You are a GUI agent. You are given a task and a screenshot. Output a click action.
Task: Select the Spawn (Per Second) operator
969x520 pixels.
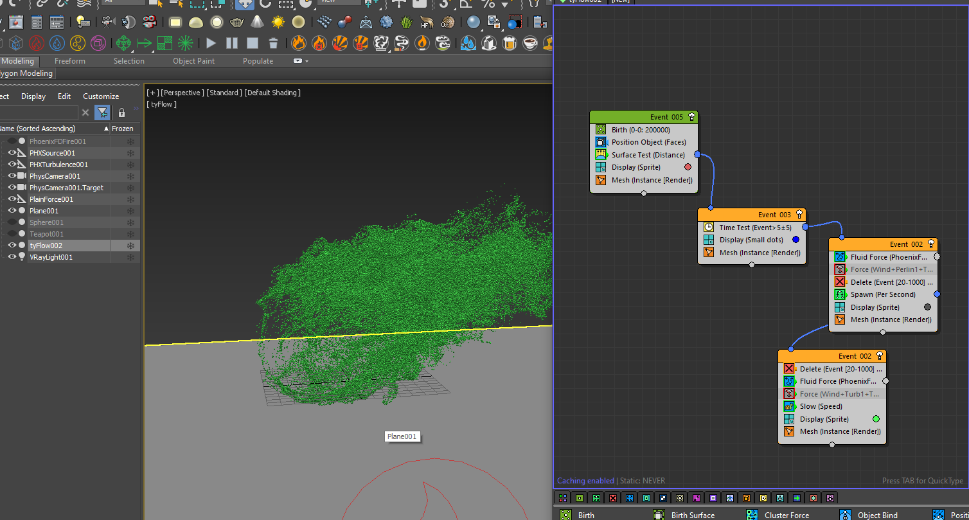point(883,294)
